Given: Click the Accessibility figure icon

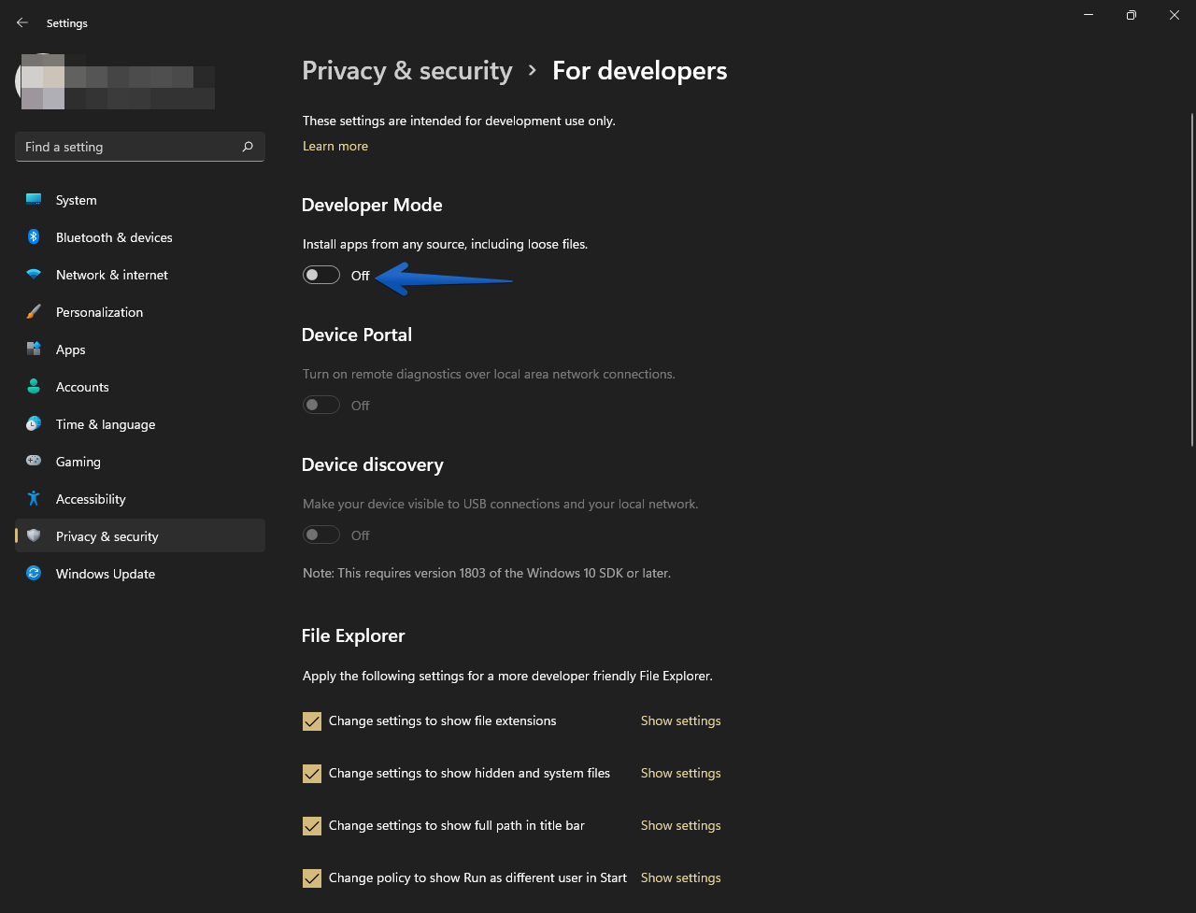Looking at the screenshot, I should click(34, 499).
